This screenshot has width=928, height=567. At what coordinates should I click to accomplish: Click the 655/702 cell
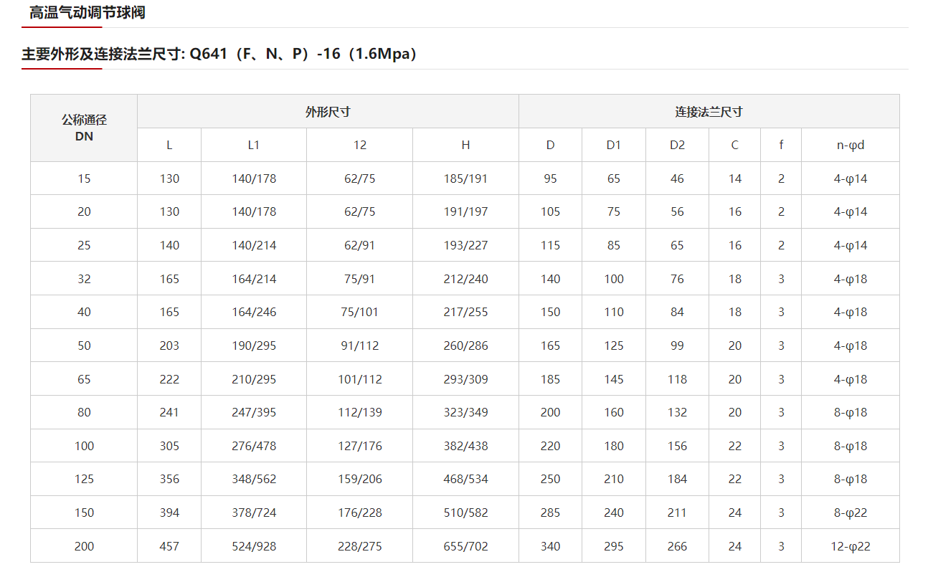pyautogui.click(x=465, y=546)
